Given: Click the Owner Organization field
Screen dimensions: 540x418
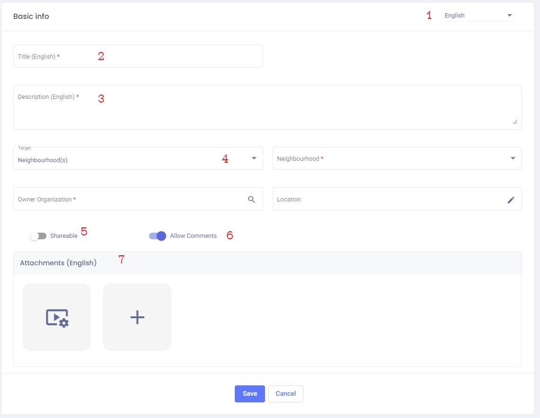Looking at the screenshot, I should pos(128,200).
